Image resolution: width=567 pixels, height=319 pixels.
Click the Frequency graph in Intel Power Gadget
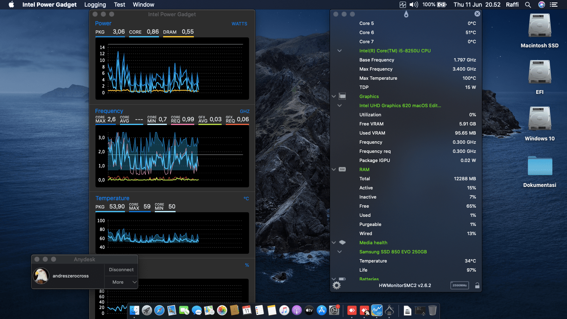pos(172,156)
